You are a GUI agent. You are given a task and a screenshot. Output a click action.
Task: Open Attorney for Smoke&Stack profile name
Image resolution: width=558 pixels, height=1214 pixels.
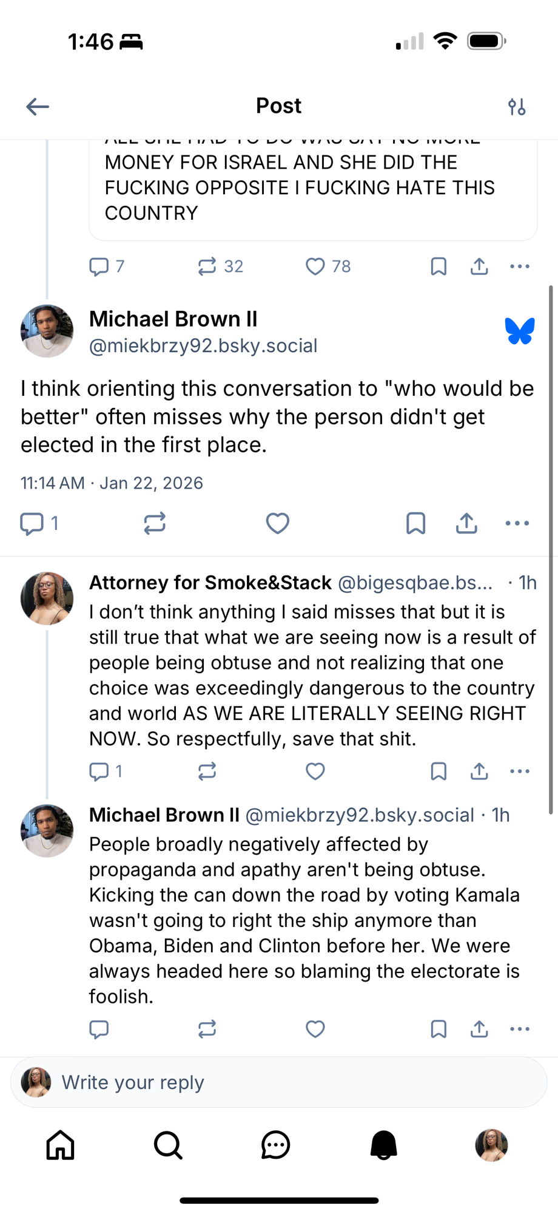pyautogui.click(x=210, y=583)
